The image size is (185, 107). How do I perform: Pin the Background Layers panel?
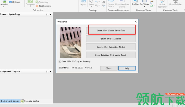[47, 71]
